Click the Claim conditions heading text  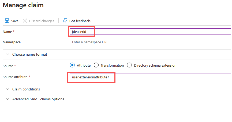tap(26, 89)
